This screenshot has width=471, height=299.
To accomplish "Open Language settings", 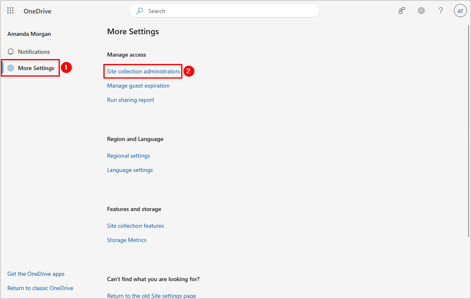I will [130, 170].
